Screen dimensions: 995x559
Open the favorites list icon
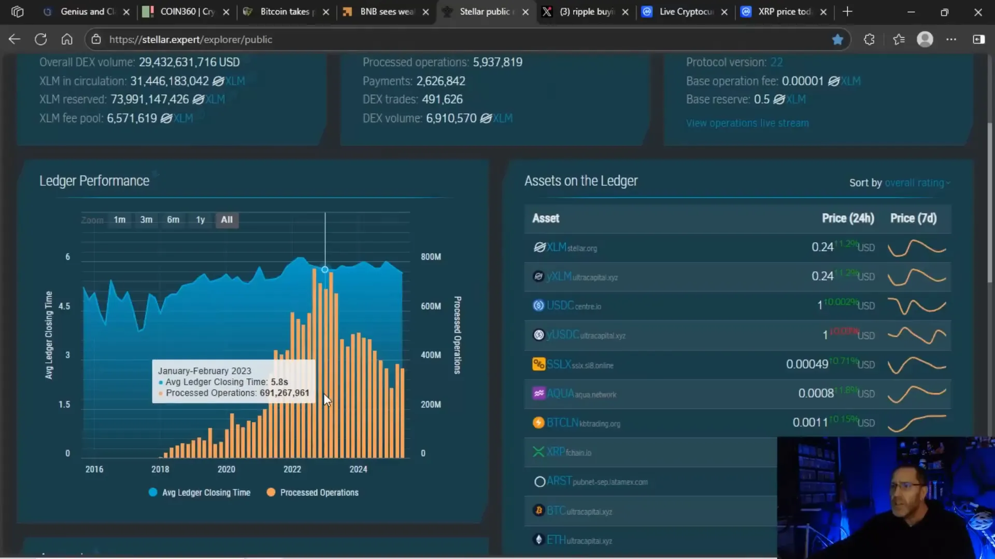click(x=899, y=39)
